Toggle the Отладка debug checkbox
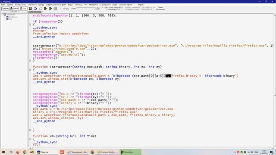The height and width of the screenshot is (155, 276). click(x=61, y=9)
